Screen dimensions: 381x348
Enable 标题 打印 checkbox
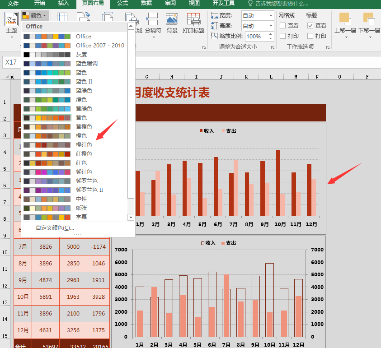click(310, 36)
